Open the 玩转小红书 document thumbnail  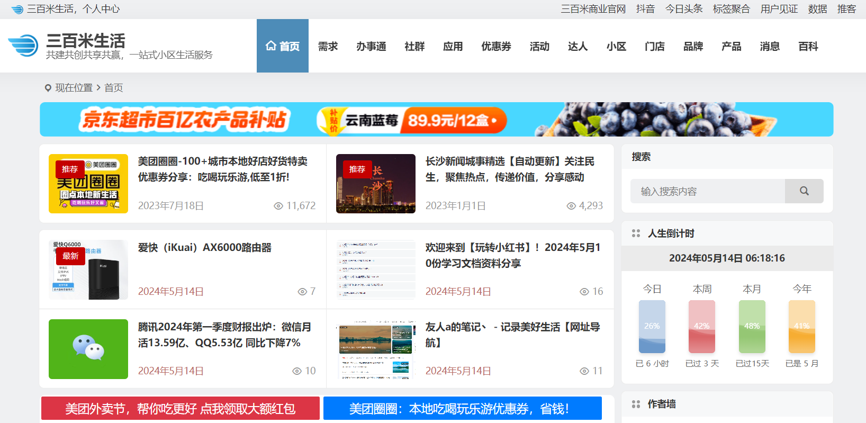pyautogui.click(x=376, y=270)
